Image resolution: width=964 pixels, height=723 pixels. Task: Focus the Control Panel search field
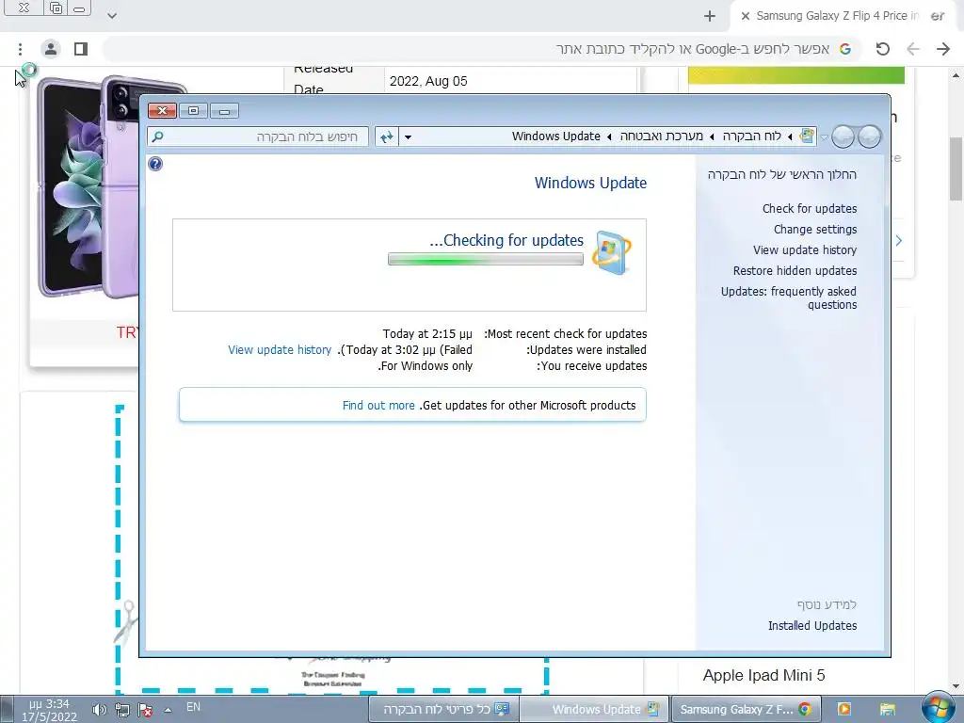pyautogui.click(x=258, y=137)
